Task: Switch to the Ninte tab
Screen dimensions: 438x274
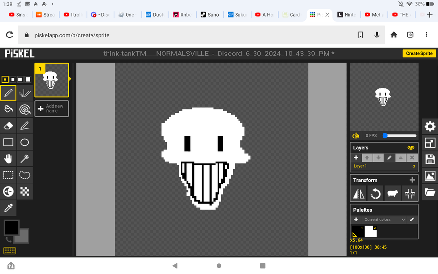Action: [x=347, y=15]
